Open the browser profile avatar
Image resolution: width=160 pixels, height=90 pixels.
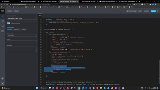[155, 4]
